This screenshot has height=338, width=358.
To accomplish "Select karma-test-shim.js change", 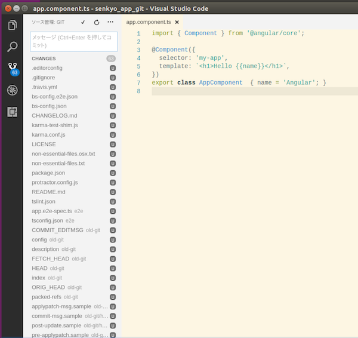I will [x=73, y=125].
